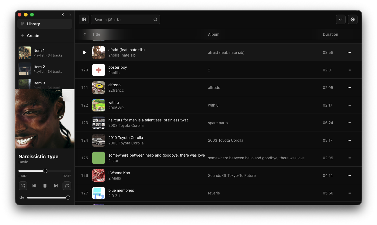Screen dimensions: 377x225
Task: Toggle repeat mode button
Action: (x=67, y=186)
